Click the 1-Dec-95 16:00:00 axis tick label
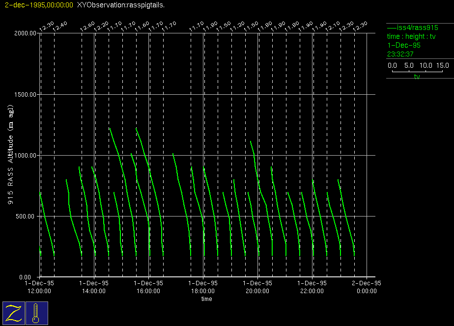Image resolution: width=454 pixels, height=326 pixels. (x=149, y=287)
